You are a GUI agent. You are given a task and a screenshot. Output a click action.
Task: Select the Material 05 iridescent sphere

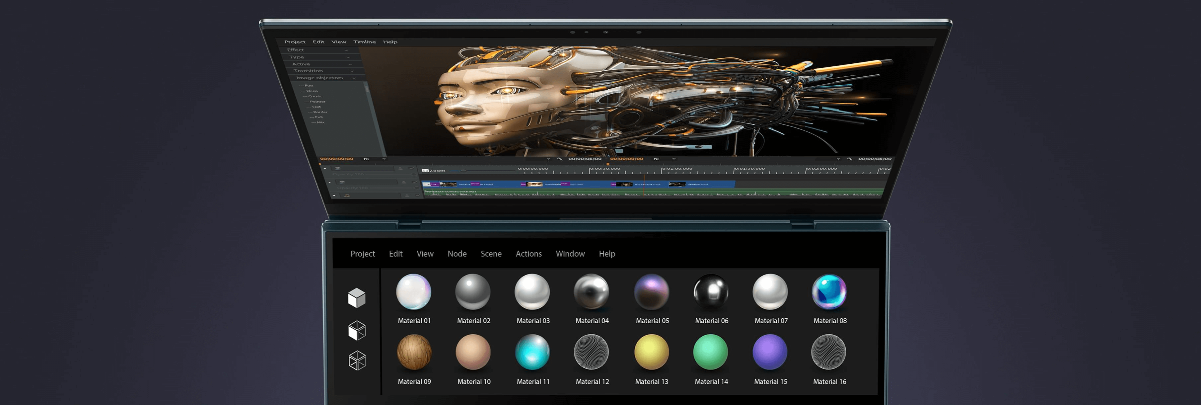(652, 291)
